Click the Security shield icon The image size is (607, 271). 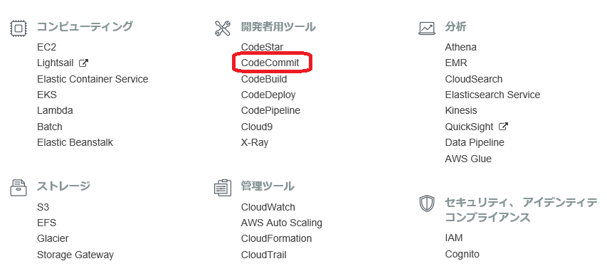(x=427, y=203)
